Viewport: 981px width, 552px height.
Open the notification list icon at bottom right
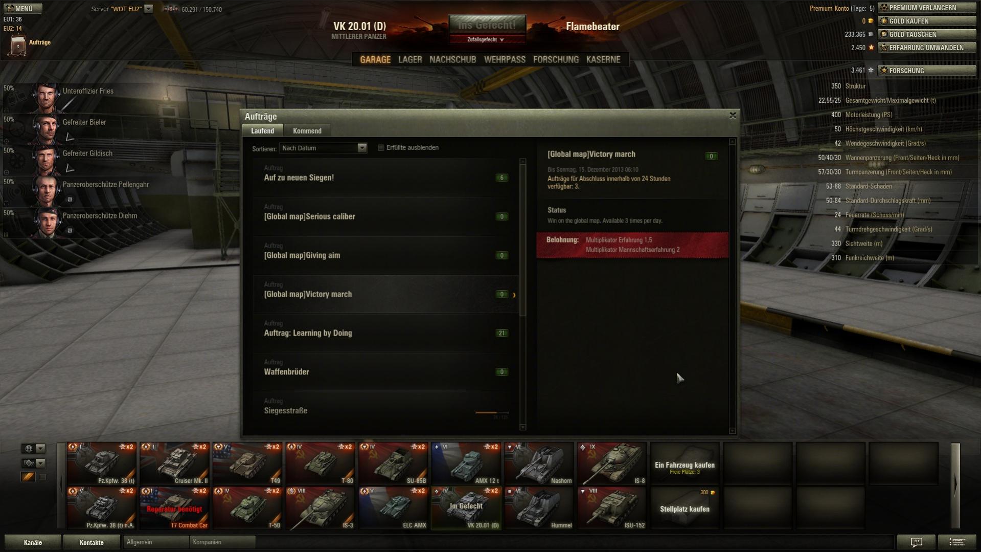[x=957, y=542]
